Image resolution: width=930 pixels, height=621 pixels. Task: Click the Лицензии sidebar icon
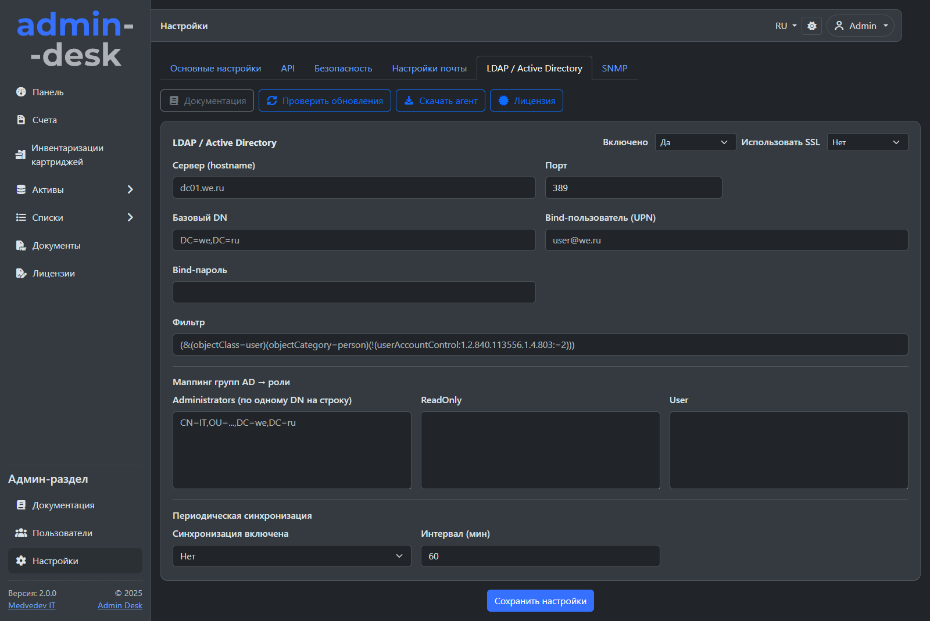tap(21, 273)
